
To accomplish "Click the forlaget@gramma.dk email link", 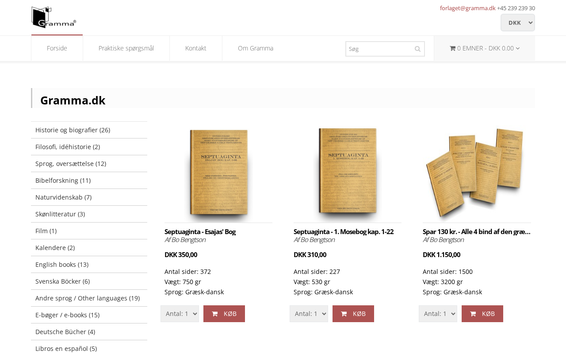I will 468,8.
